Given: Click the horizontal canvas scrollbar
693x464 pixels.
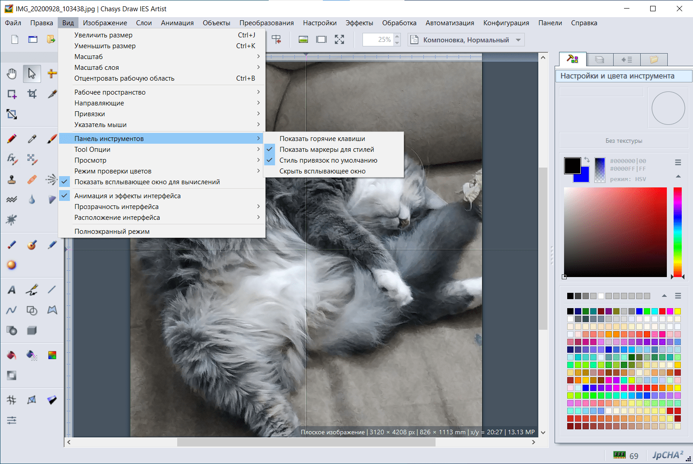Looking at the screenshot, I should (306, 442).
